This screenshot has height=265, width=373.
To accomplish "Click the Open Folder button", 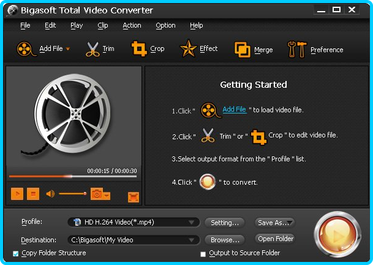I will (x=275, y=239).
